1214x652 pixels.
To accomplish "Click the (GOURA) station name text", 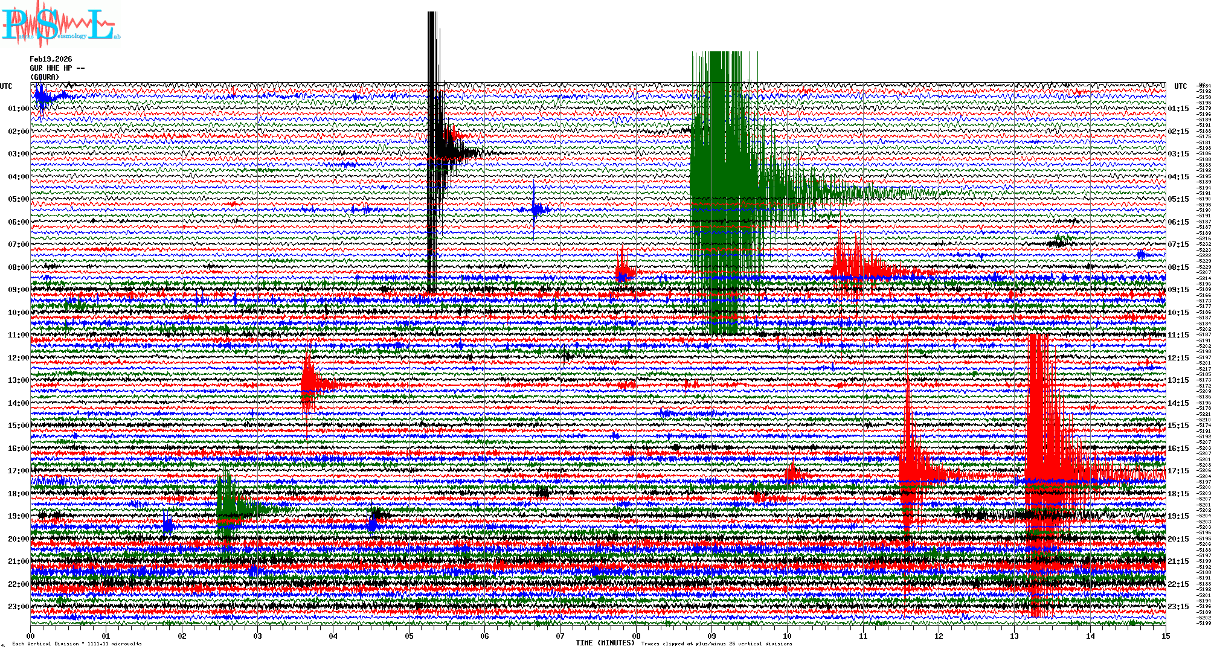I will click(x=45, y=77).
